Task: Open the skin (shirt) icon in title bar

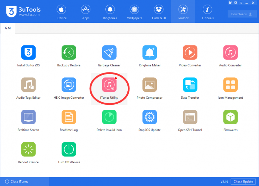Action: pos(230,2)
